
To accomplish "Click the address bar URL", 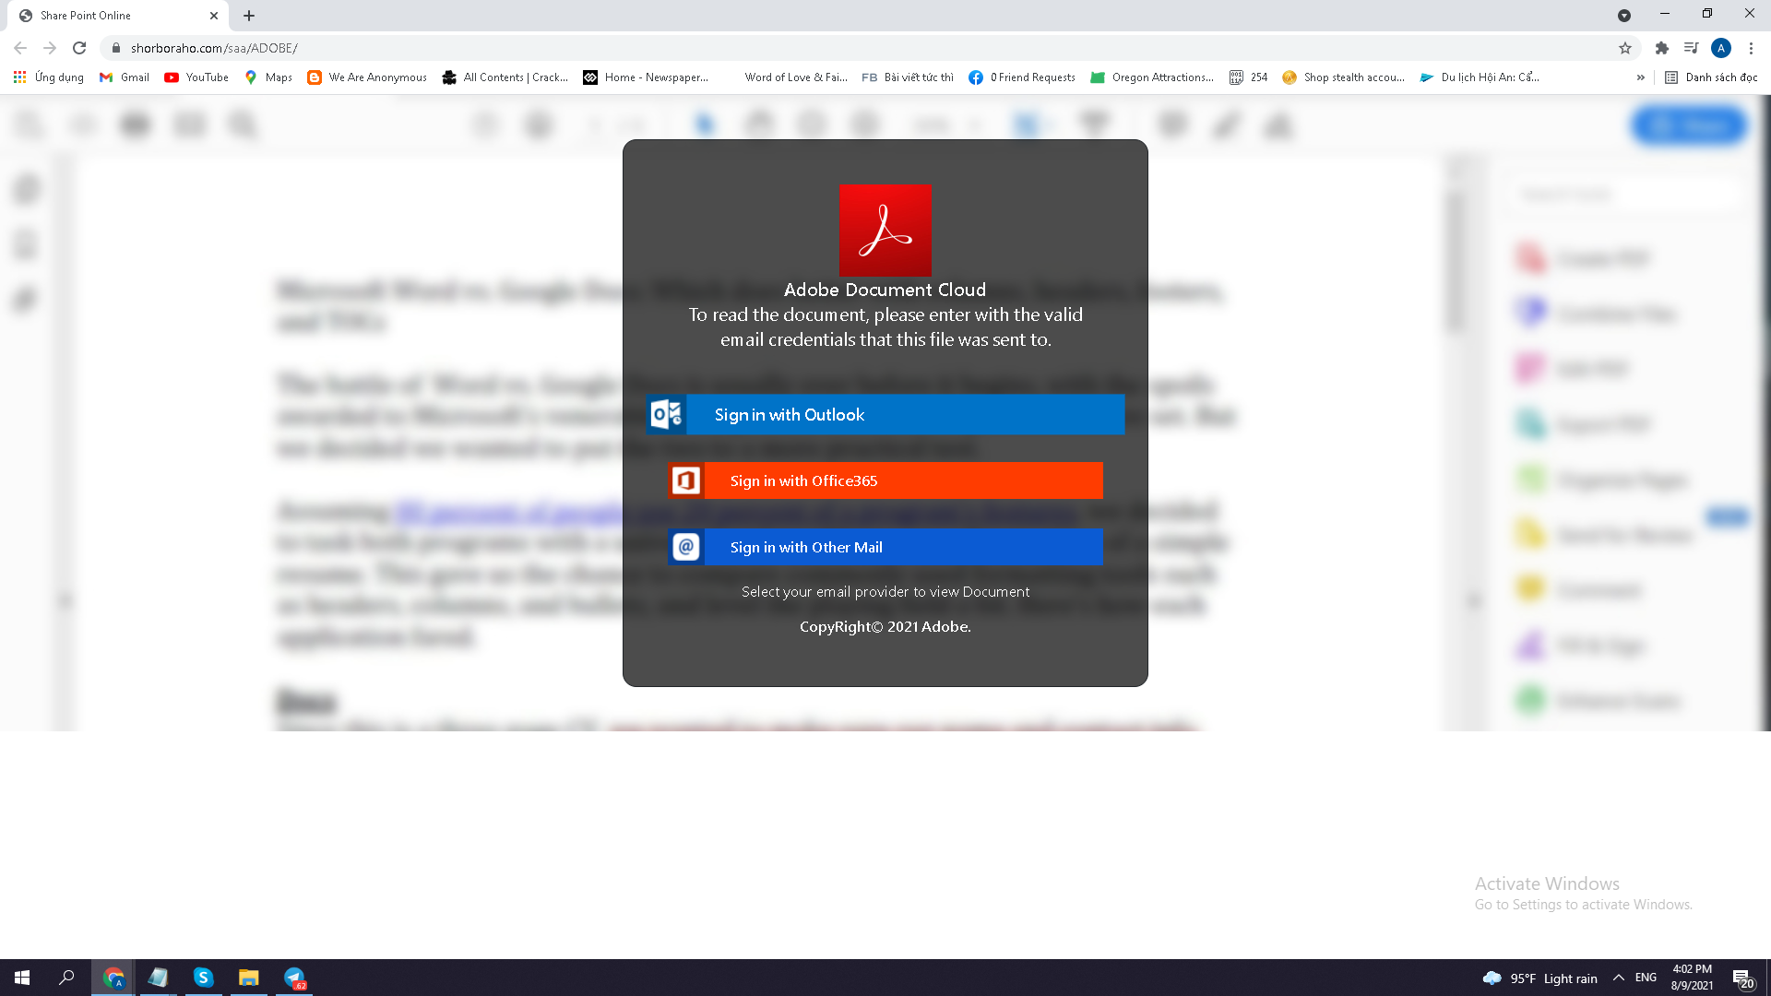I will tap(214, 48).
